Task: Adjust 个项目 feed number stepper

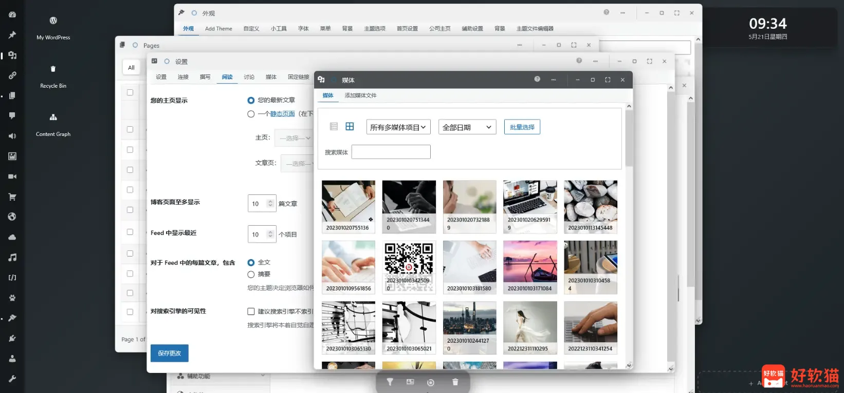Action: pos(271,234)
